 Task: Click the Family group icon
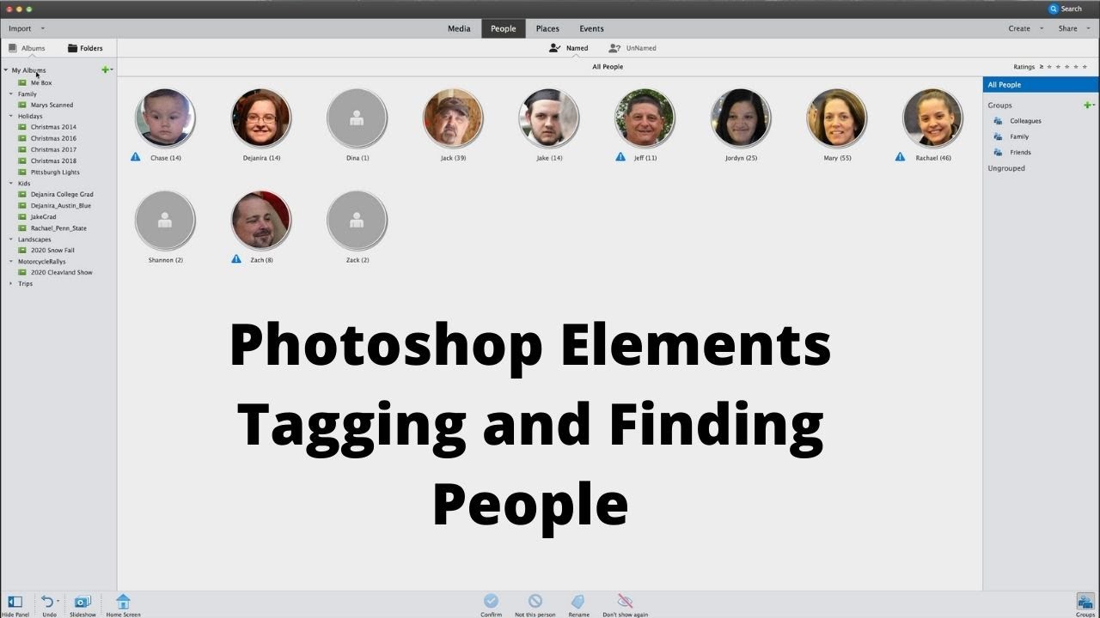pos(998,136)
